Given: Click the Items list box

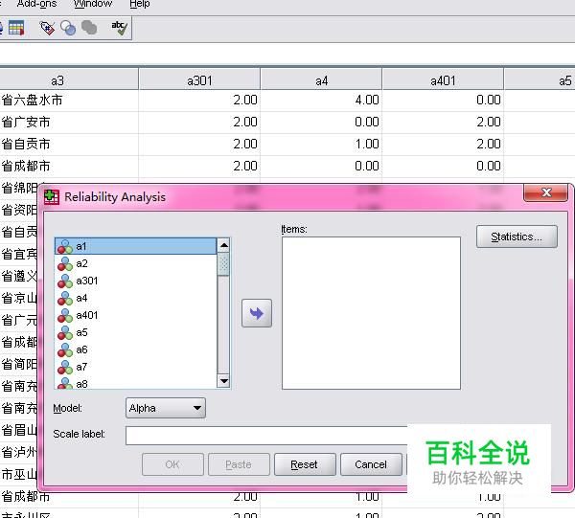Looking at the screenshot, I should [x=371, y=313].
